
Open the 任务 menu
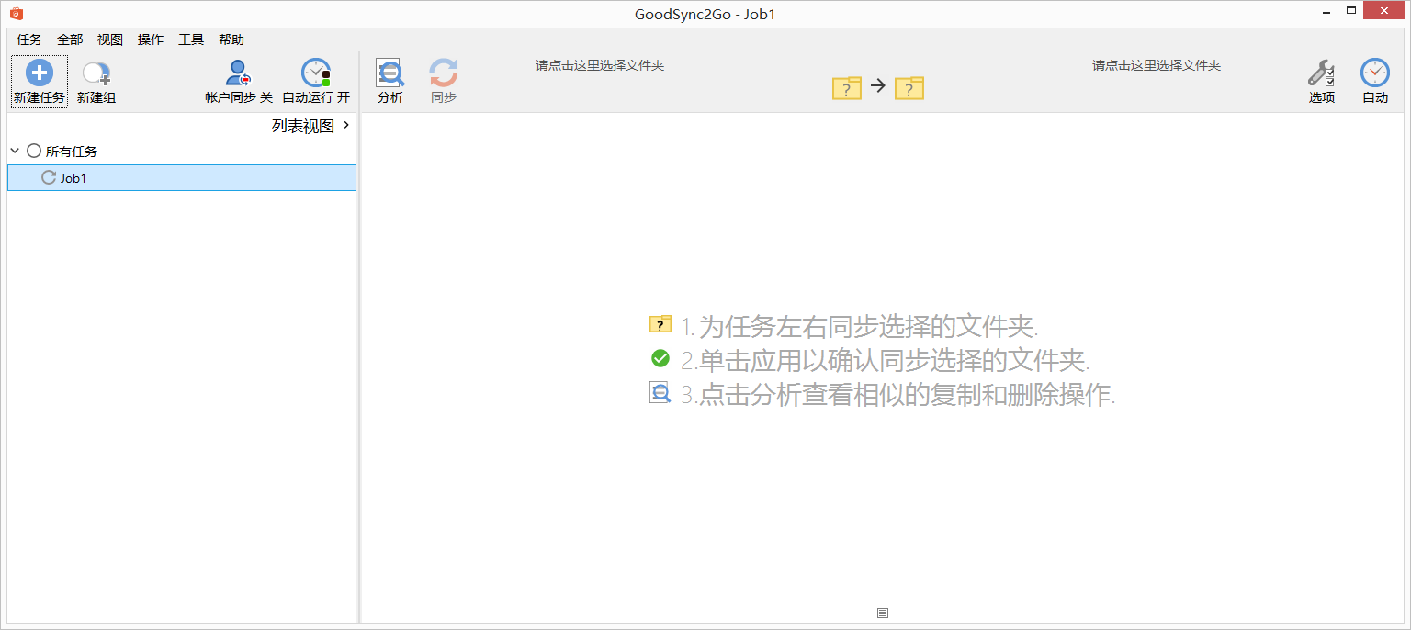(29, 39)
